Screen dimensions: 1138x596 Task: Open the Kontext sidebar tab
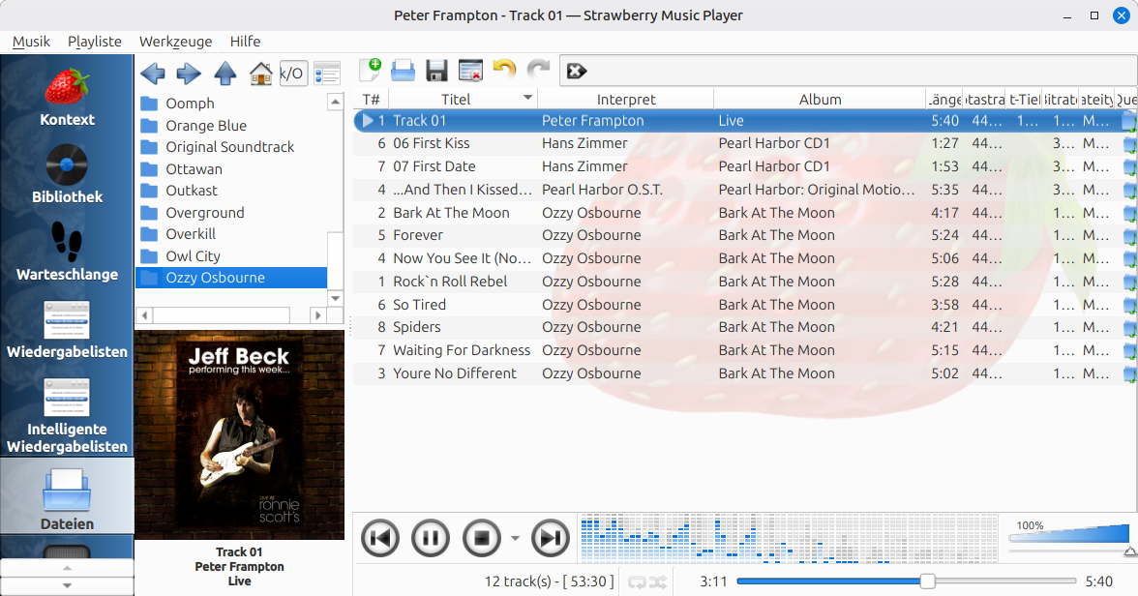67,96
